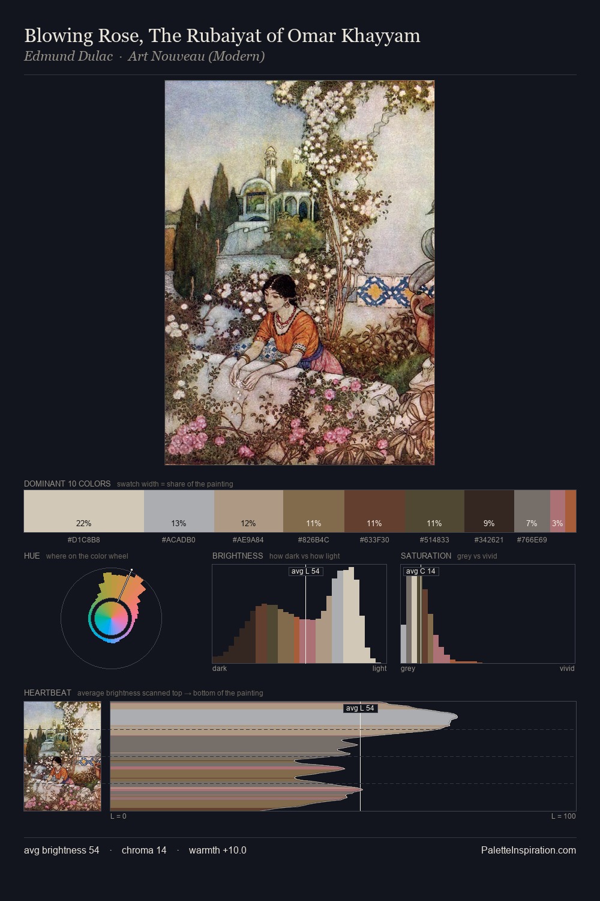The height and width of the screenshot is (901, 600).
Task: Click the avg brightness 54 footer stat
Action: (x=62, y=850)
